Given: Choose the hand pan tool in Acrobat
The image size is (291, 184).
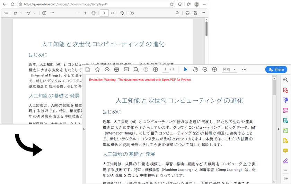Looking at the screenshot, I should point(195,70).
